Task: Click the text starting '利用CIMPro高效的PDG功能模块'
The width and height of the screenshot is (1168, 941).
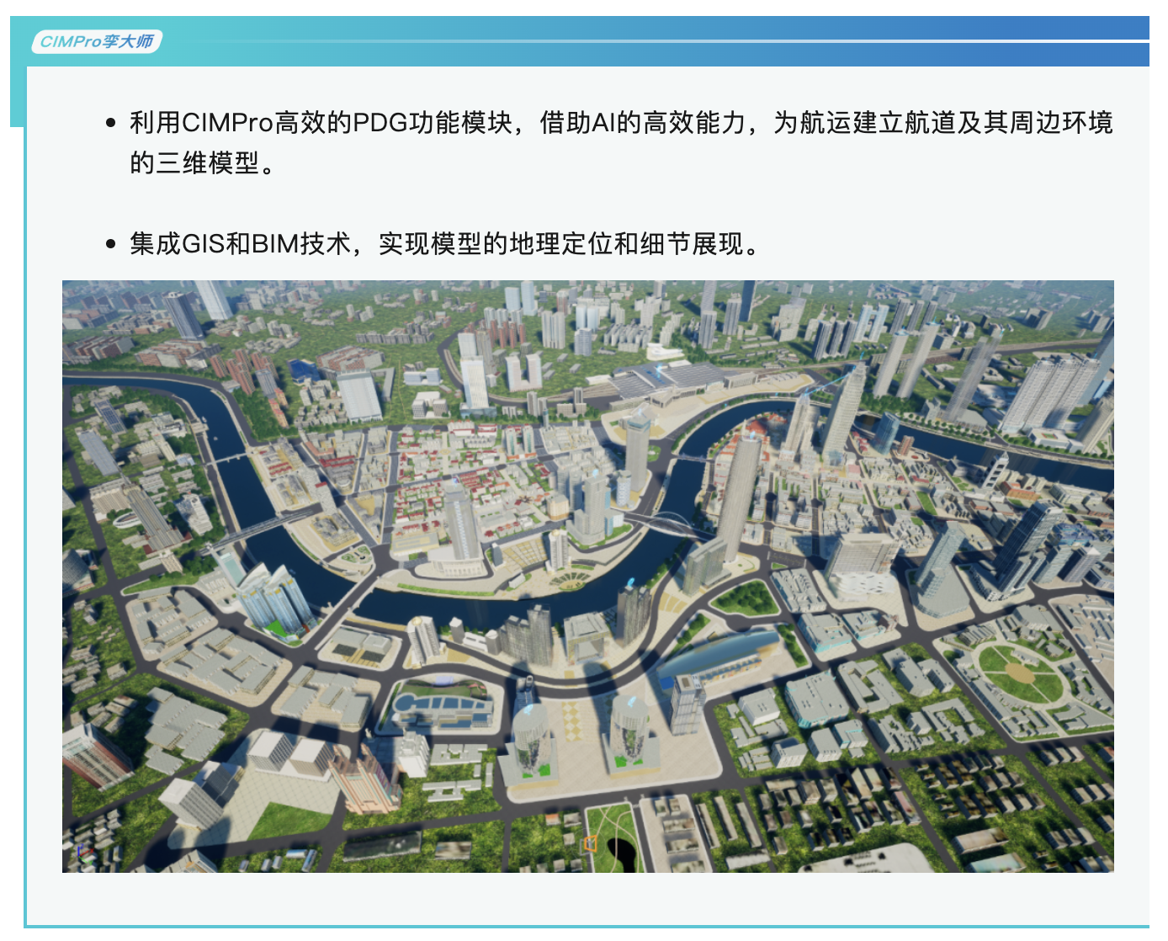Action: [x=621, y=142]
